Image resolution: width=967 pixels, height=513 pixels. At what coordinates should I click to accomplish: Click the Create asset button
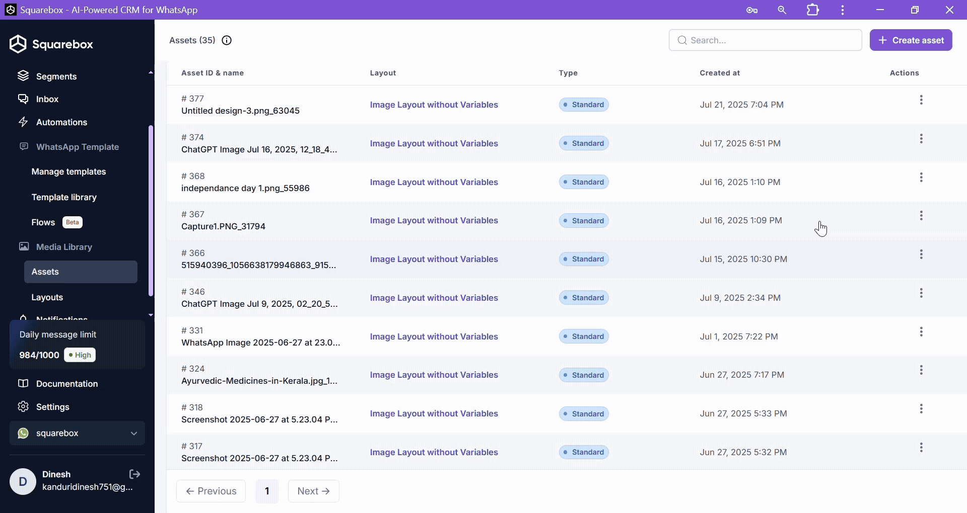pos(911,40)
